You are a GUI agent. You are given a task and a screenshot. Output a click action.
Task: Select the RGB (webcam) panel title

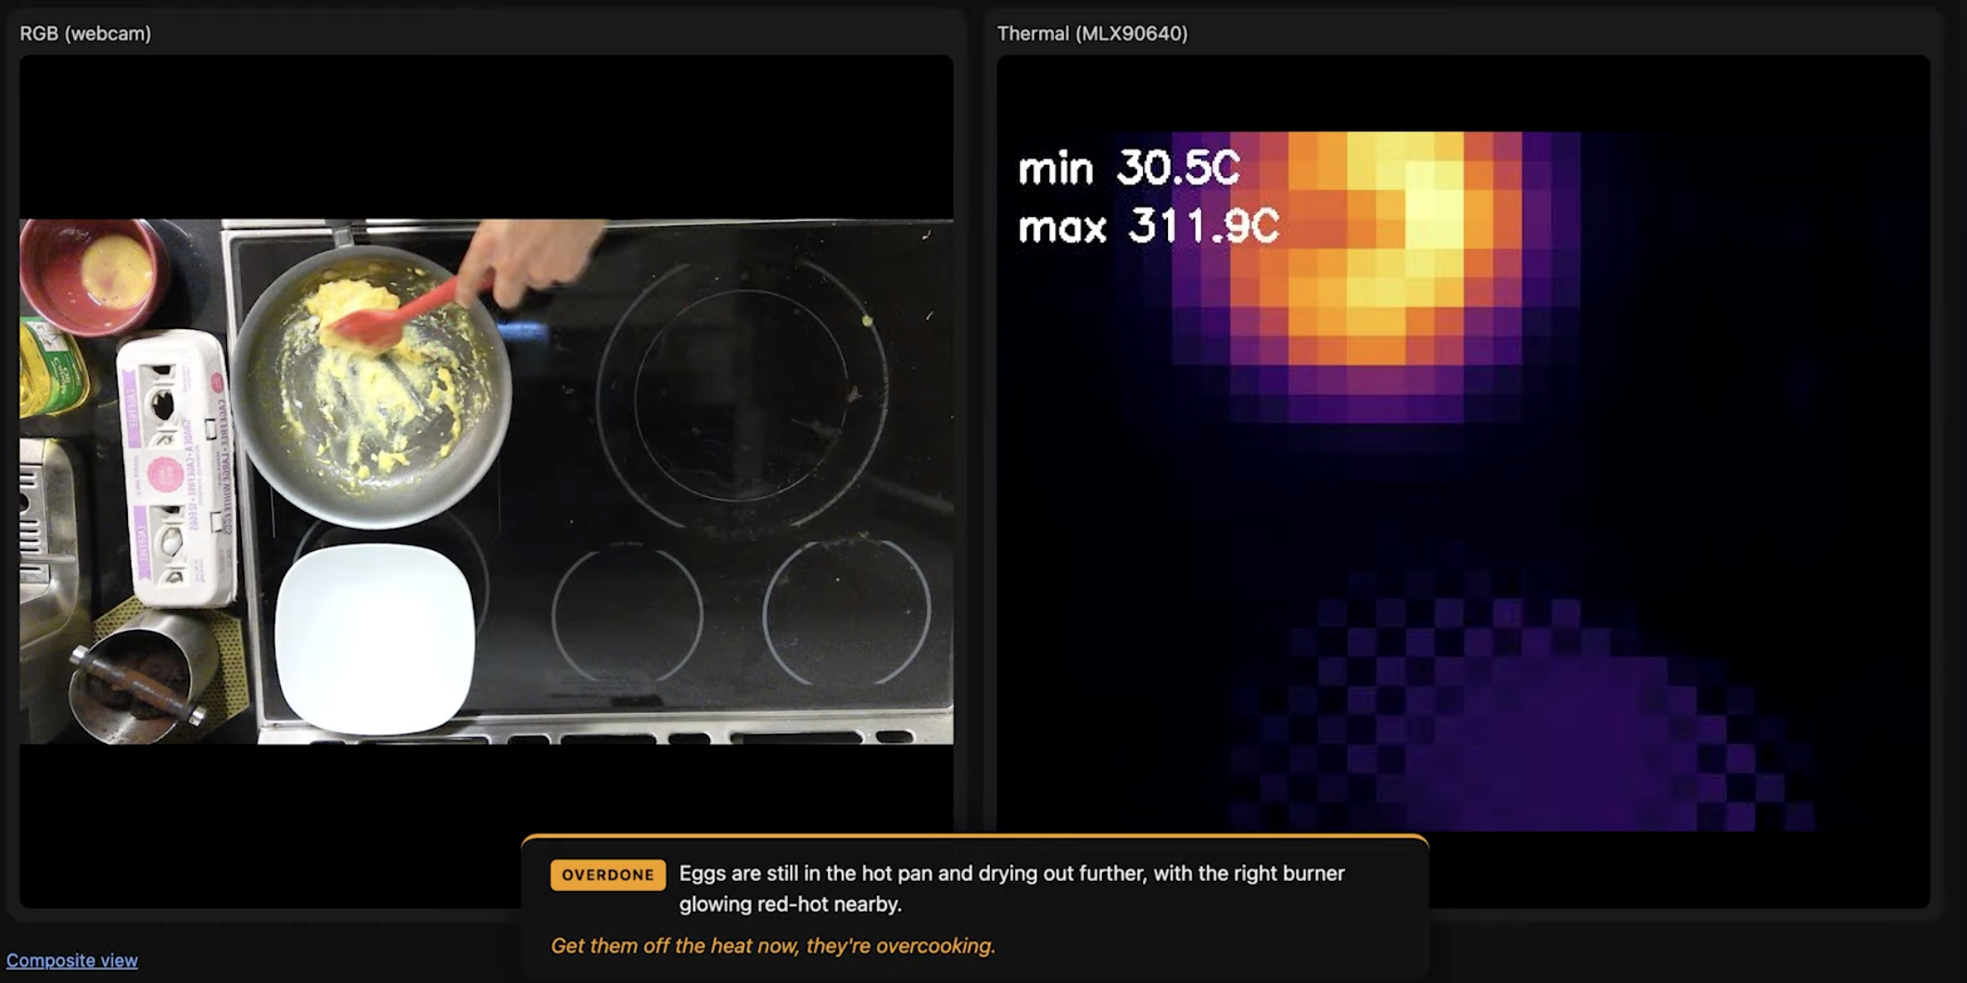[x=85, y=33]
